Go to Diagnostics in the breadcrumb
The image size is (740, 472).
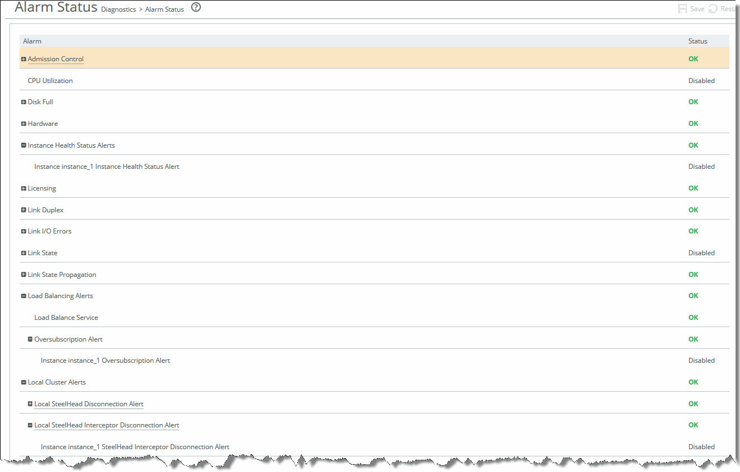coord(118,9)
